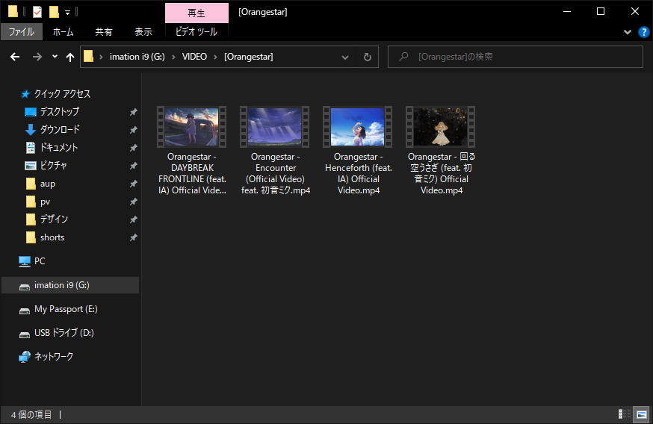The width and height of the screenshot is (653, 424).
Task: Expand chevron after imation i9 (G:) breadcrumb
Action: [x=173, y=57]
